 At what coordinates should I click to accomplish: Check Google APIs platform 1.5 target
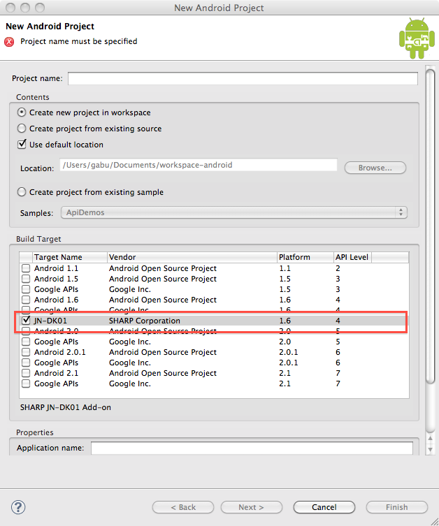pos(26,289)
